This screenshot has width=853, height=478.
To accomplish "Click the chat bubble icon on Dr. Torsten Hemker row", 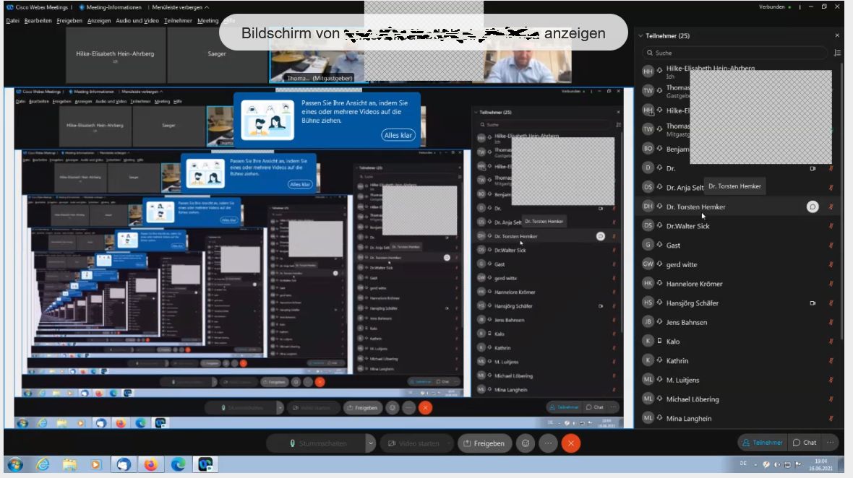I will point(813,207).
